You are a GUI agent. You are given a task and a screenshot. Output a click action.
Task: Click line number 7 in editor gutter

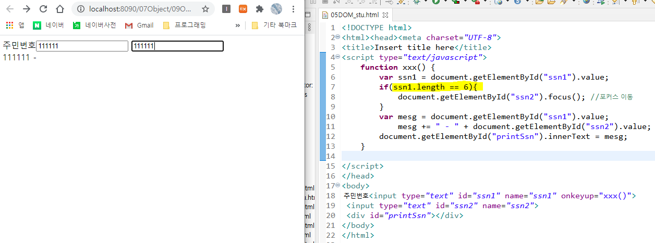pyautogui.click(x=332, y=87)
